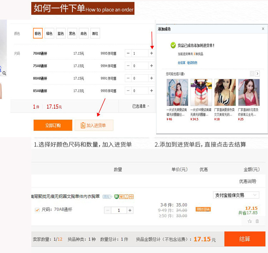Open the magnifier zoom icon on product image

[4, 73]
